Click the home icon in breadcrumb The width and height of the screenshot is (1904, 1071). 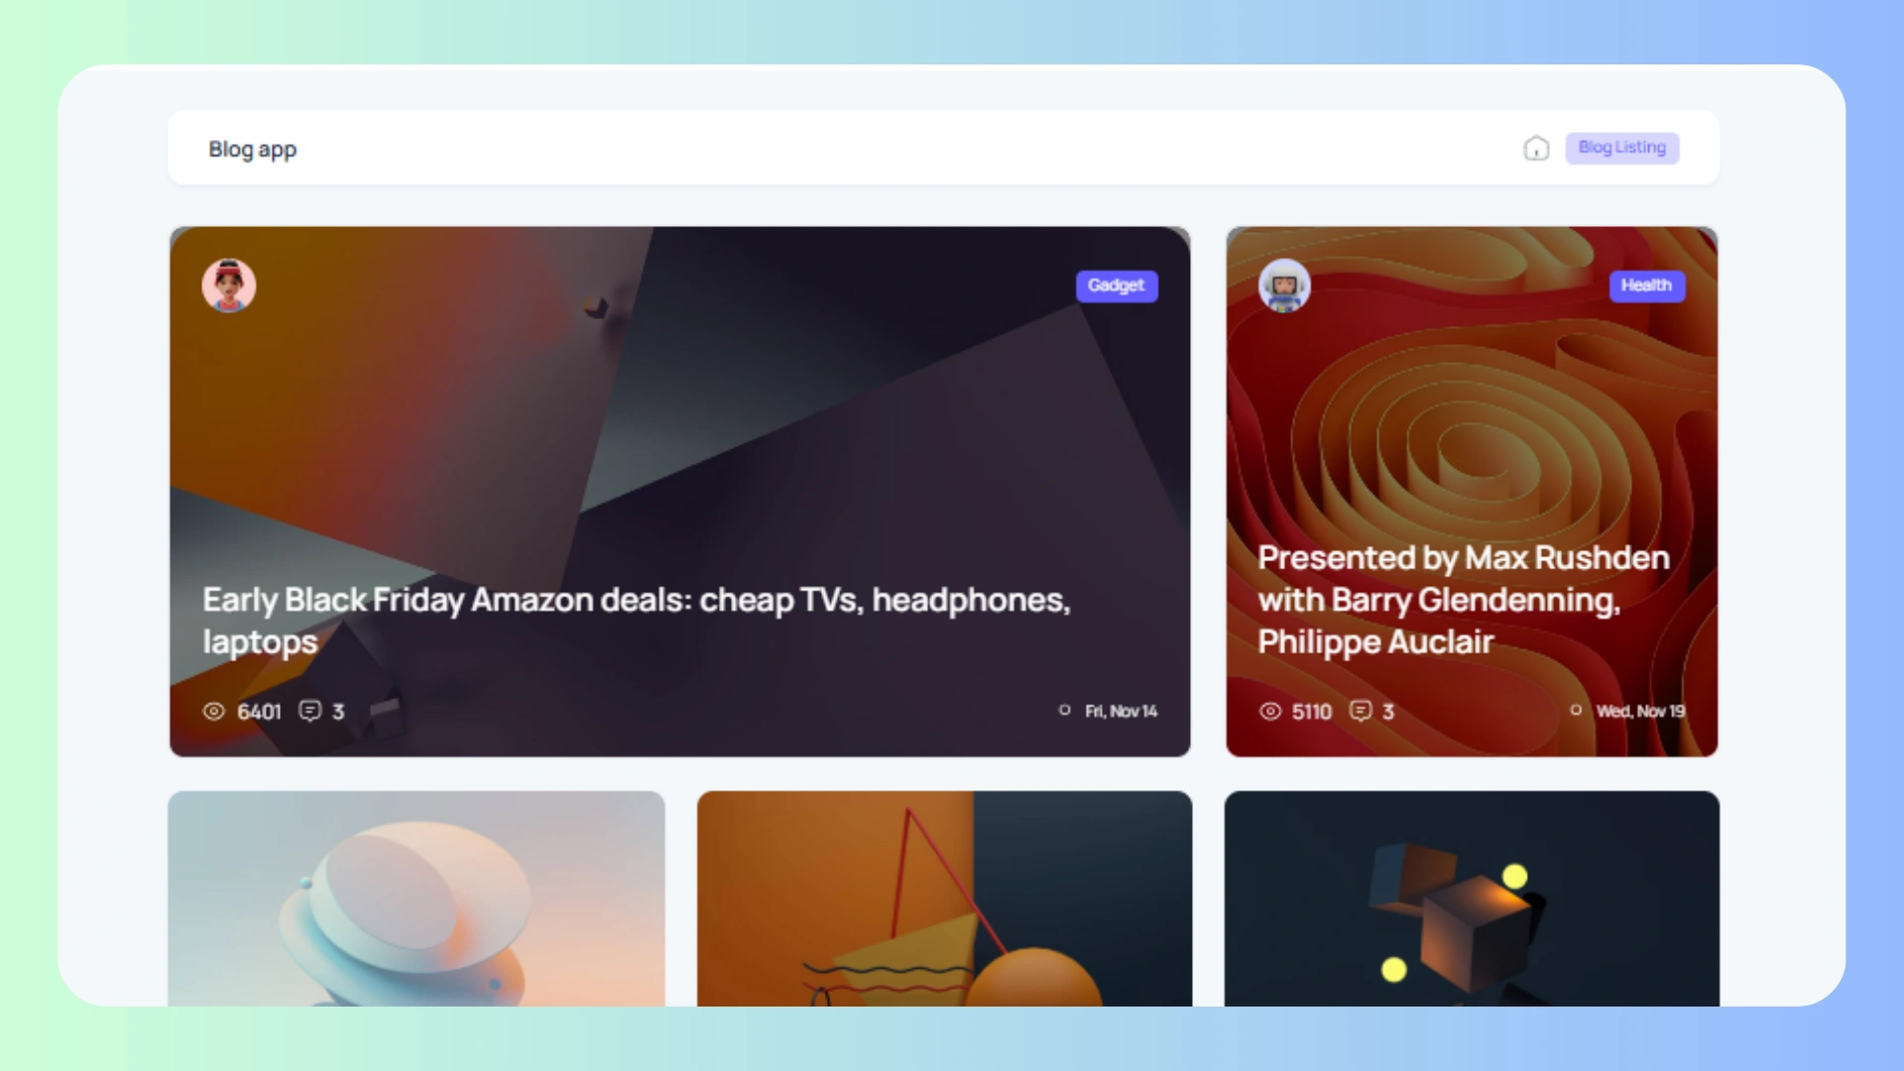(x=1536, y=149)
